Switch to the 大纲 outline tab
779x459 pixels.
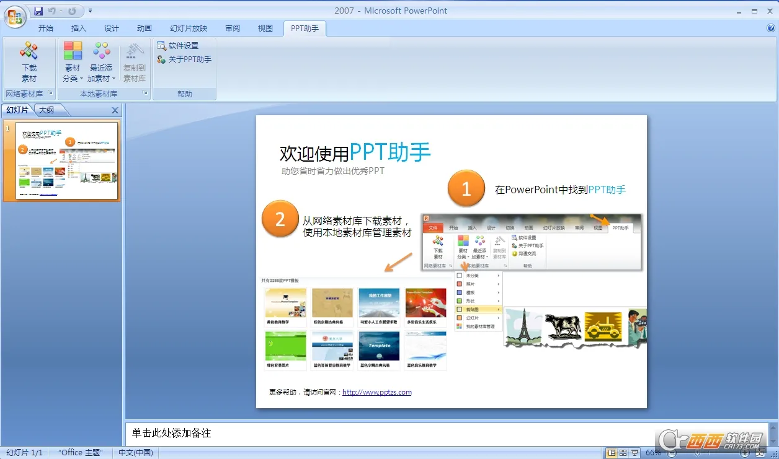coord(48,110)
